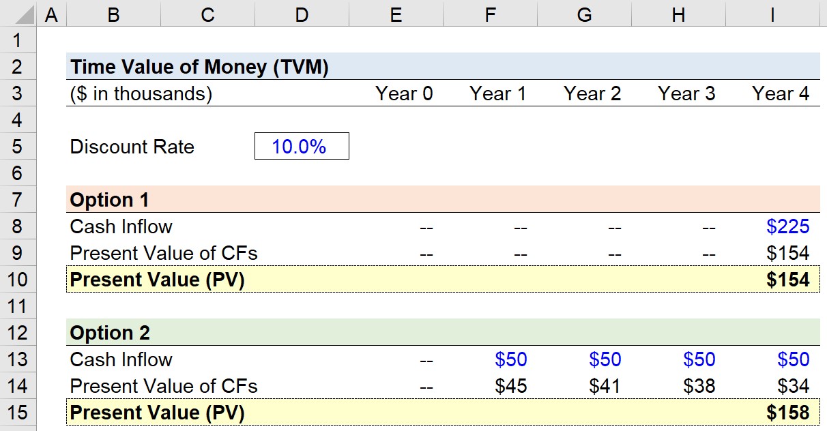Select row 1 header
The height and width of the screenshot is (431, 827).
point(18,40)
